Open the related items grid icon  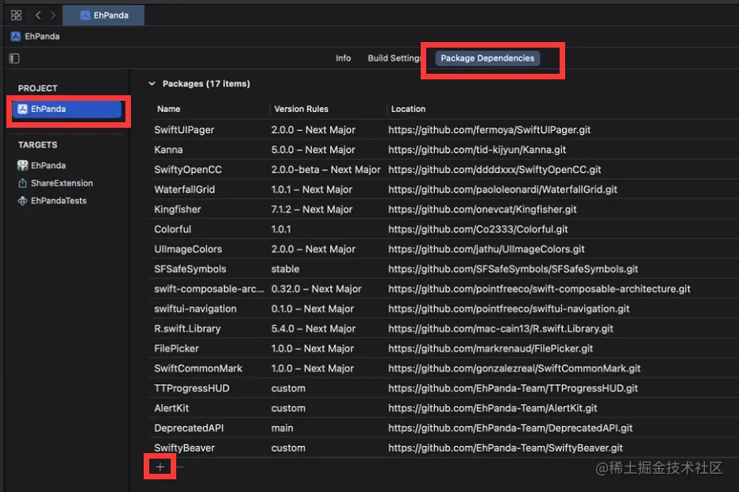(16, 15)
